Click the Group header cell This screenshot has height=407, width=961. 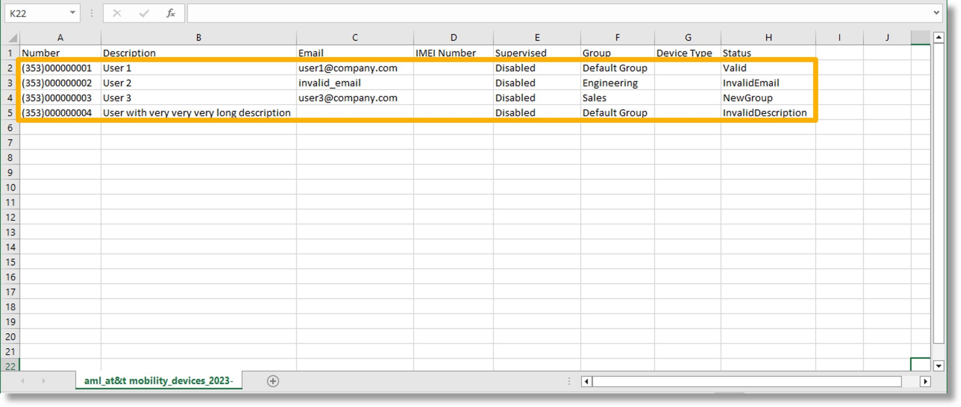[x=618, y=53]
